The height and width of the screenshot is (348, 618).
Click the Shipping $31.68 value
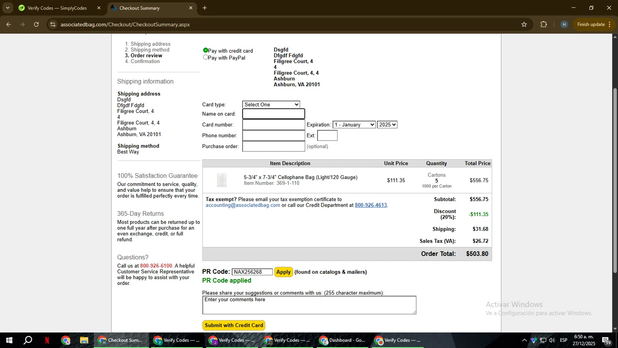click(480, 229)
